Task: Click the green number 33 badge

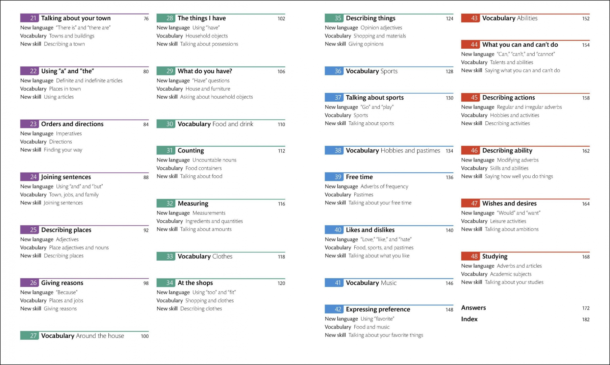Action: [170, 257]
